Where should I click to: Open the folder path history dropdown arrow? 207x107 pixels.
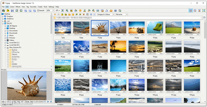(x=201, y=18)
